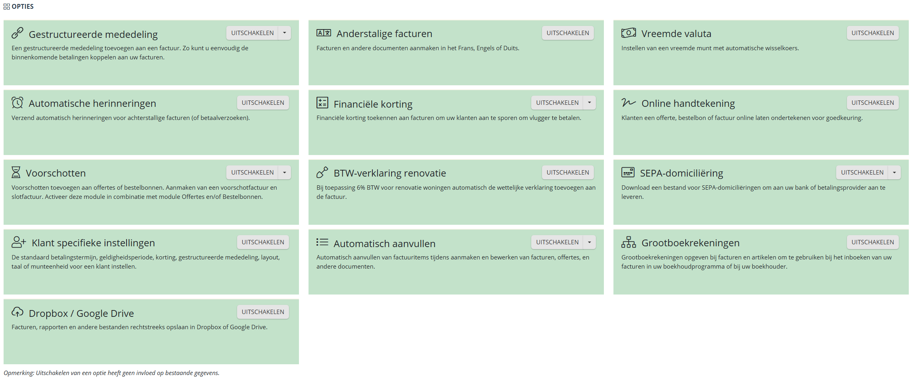
Task: Disable the Anderstalige facturen option
Action: (568, 33)
